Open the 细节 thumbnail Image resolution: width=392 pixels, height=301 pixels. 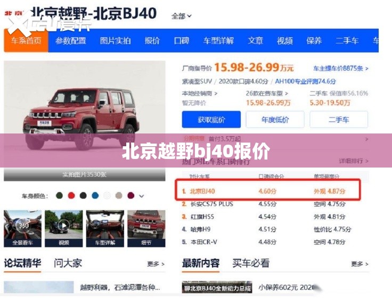(x=146, y=229)
